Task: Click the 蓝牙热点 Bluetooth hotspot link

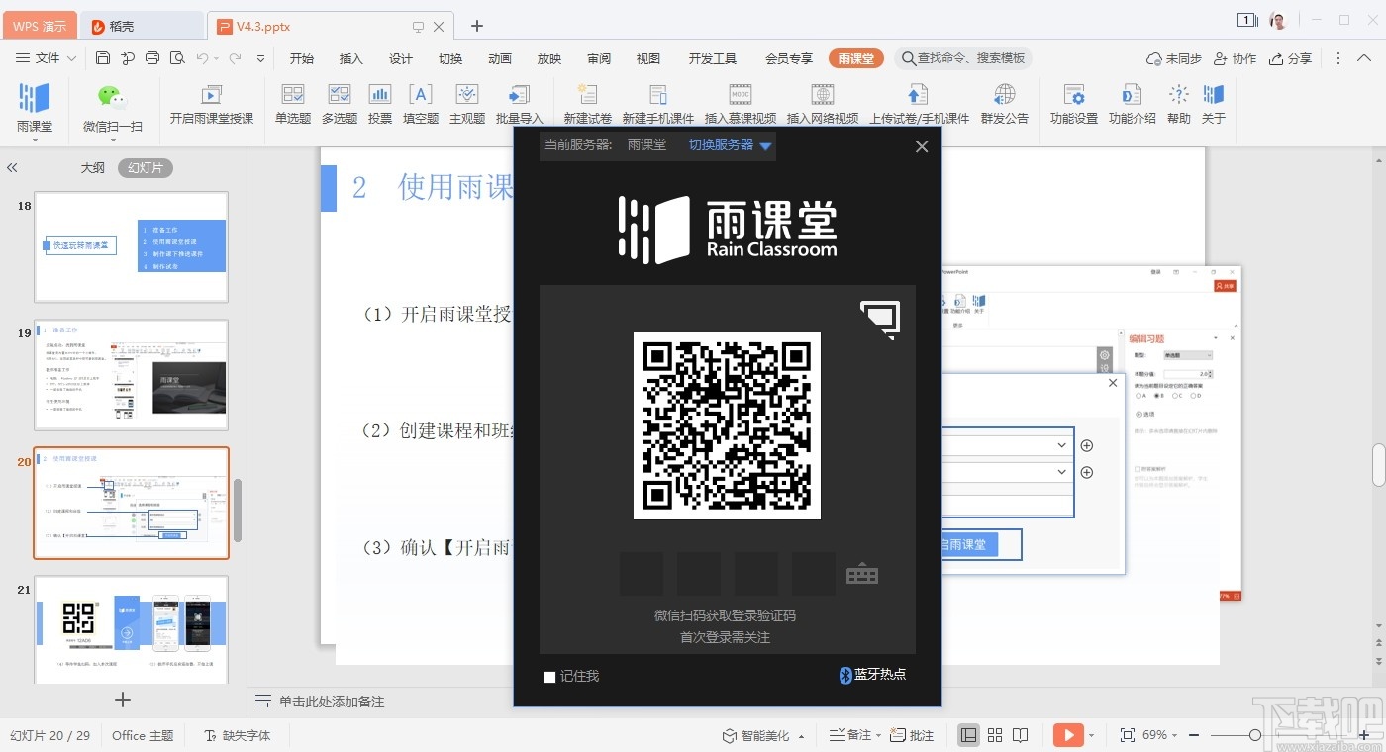Action: pos(872,675)
